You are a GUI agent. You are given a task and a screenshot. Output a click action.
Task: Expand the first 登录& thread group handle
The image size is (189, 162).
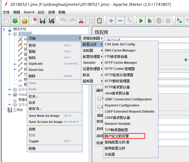click(9, 89)
